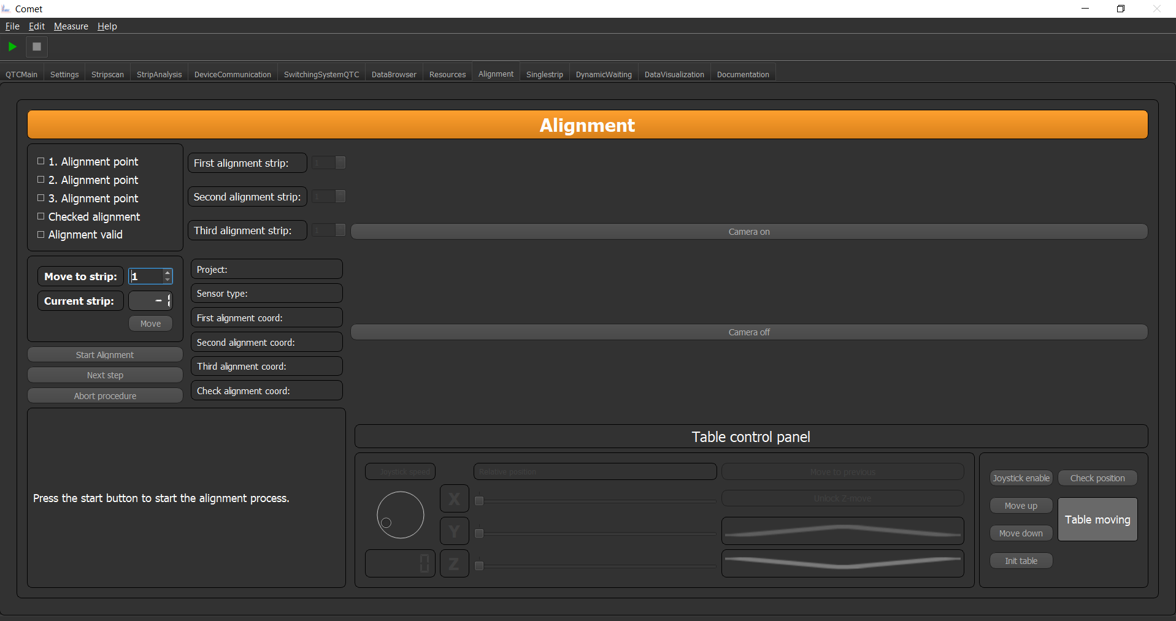Click the Move to strip input field
Image resolution: width=1176 pixels, height=621 pixels.
coord(146,276)
